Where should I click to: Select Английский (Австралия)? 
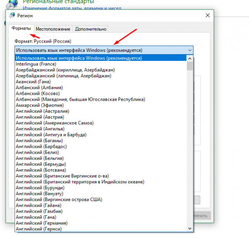(x=101, y=111)
